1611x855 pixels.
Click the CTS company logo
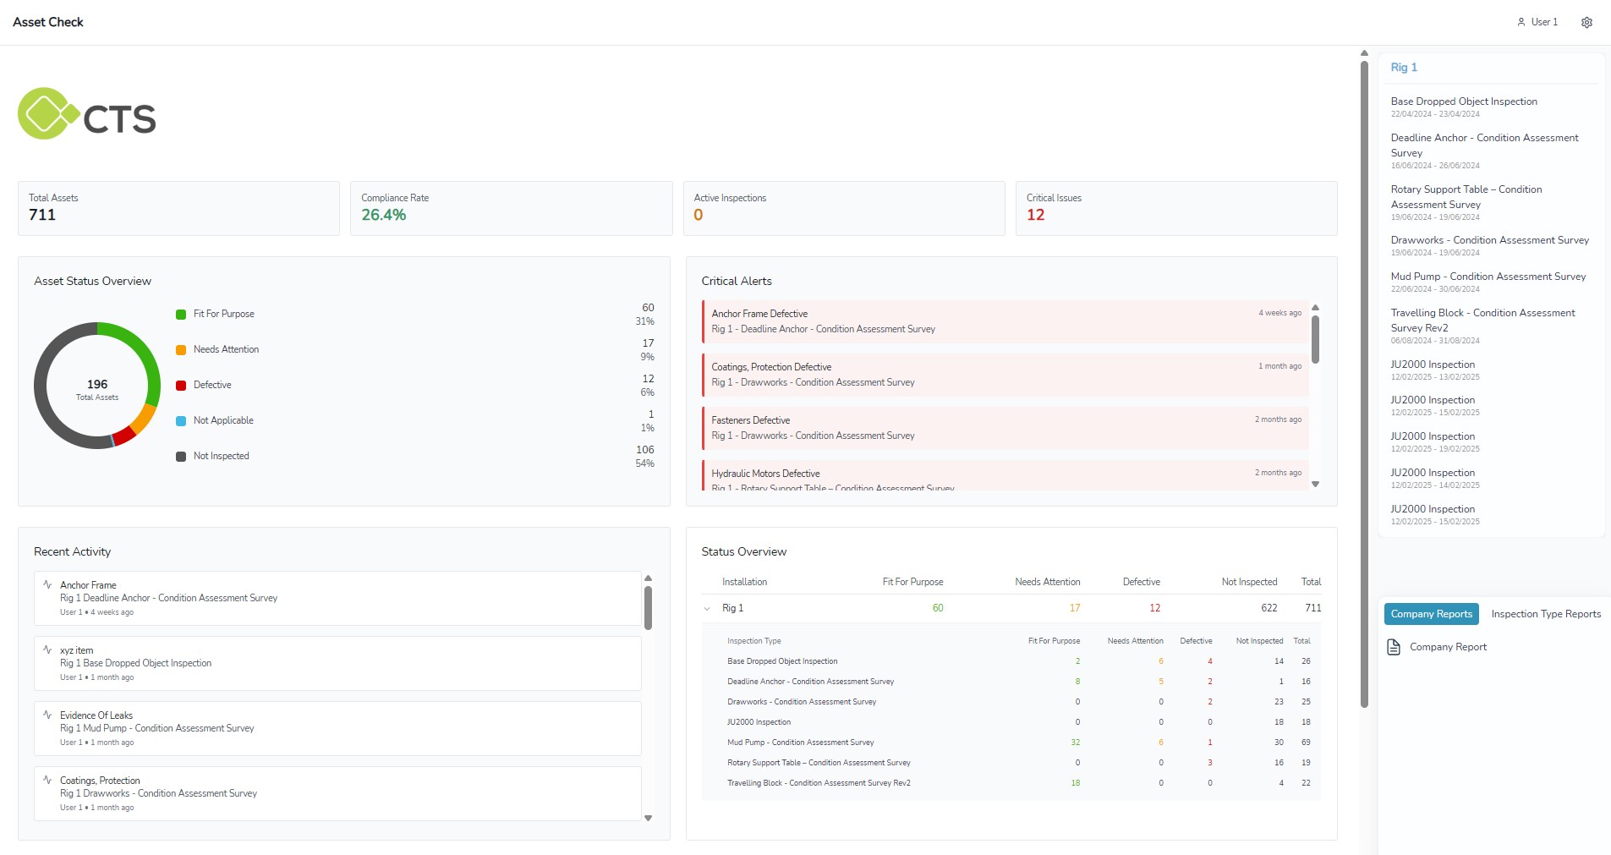point(87,114)
